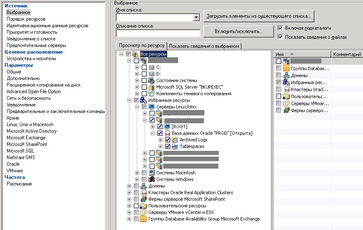This screenshot has width=363, height=230.
Task: Click the Состояние системы icon
Action: coord(151,81)
